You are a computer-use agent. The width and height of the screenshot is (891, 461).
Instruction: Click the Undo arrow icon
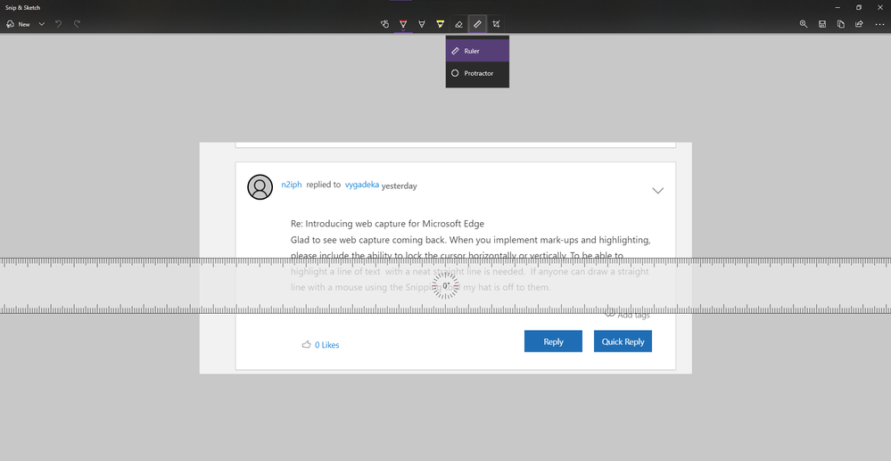[x=58, y=24]
